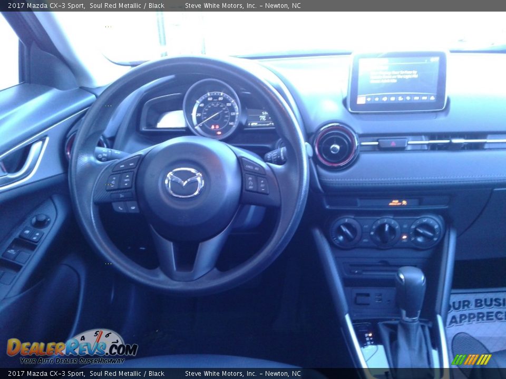Screen dimensions: 506x379
Task: Click the central speedometer gauge
Action: coord(212,108)
